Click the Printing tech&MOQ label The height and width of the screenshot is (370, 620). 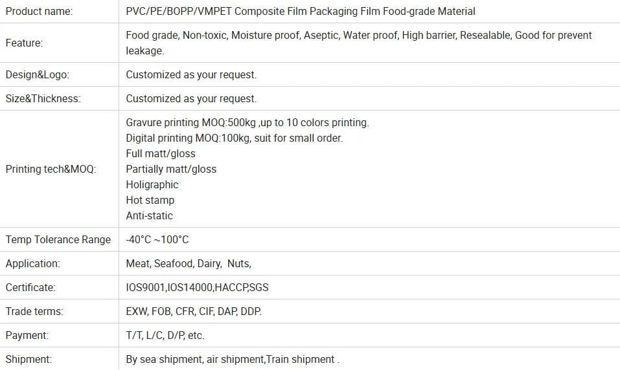(x=51, y=169)
